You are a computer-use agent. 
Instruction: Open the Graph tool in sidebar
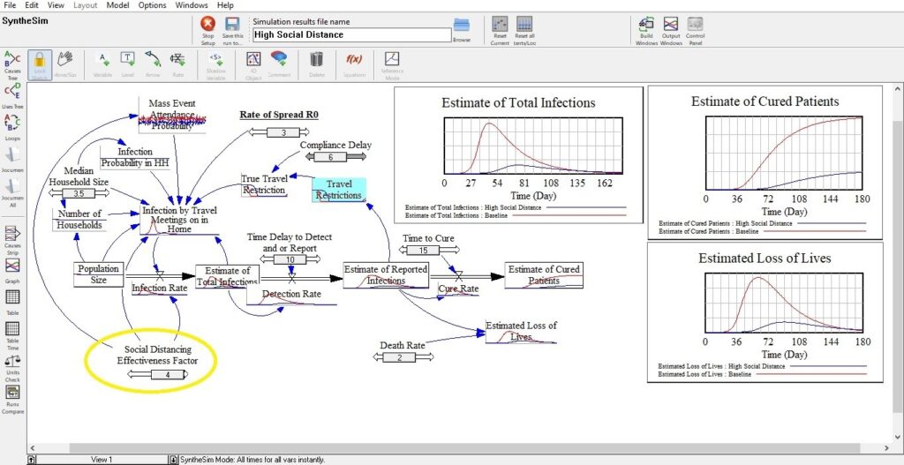12,265
